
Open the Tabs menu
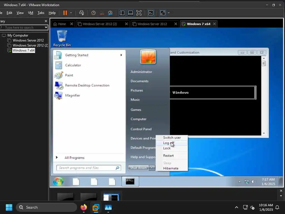click(41, 13)
